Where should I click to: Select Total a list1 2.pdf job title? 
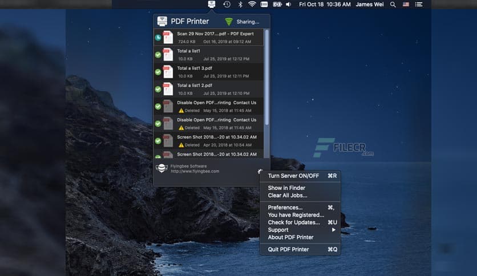tap(195, 86)
